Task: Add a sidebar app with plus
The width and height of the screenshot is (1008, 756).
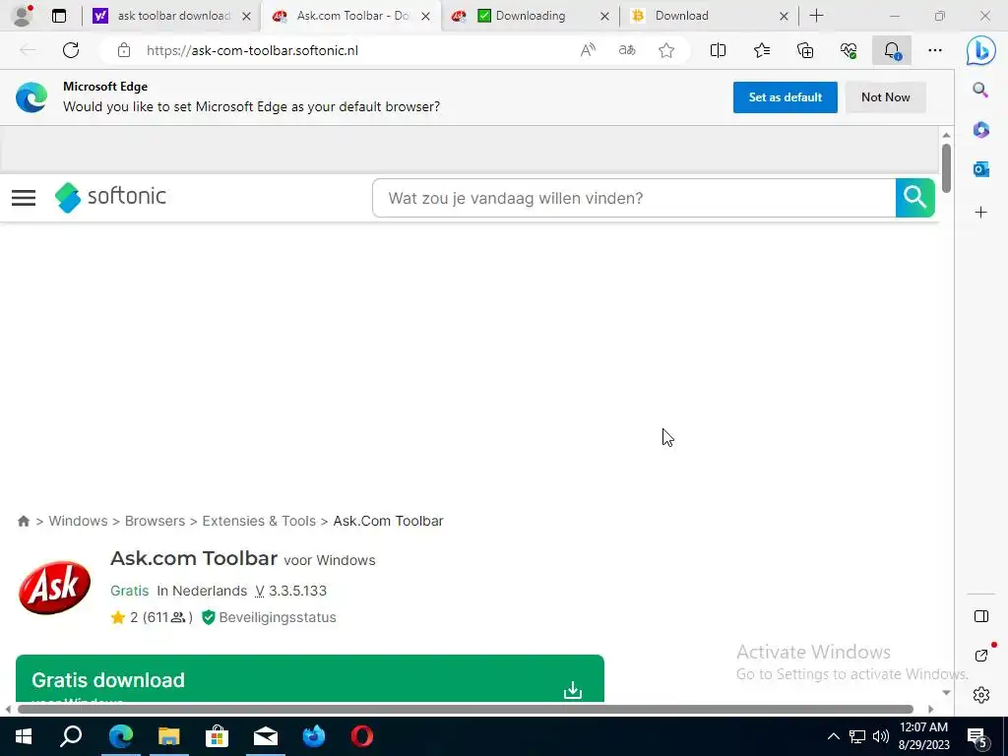Action: click(981, 213)
